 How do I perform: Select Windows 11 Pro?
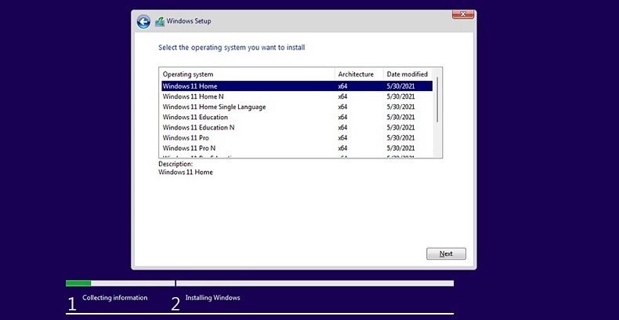[297, 137]
